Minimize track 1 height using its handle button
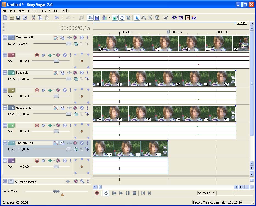256x206 pixels. pos(5,37)
